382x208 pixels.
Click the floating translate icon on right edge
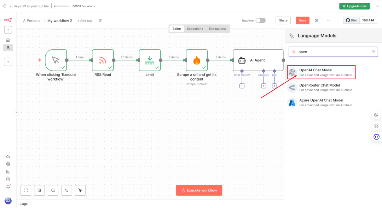coord(376,115)
